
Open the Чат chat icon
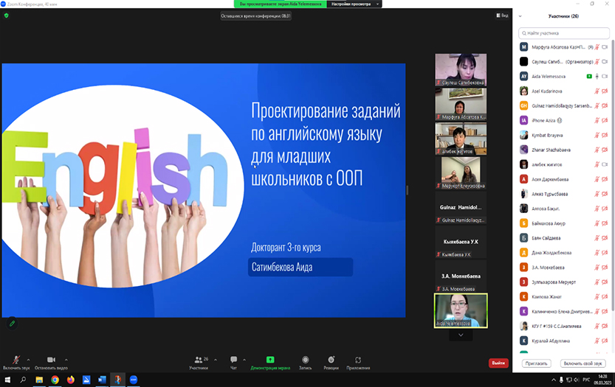tap(233, 360)
